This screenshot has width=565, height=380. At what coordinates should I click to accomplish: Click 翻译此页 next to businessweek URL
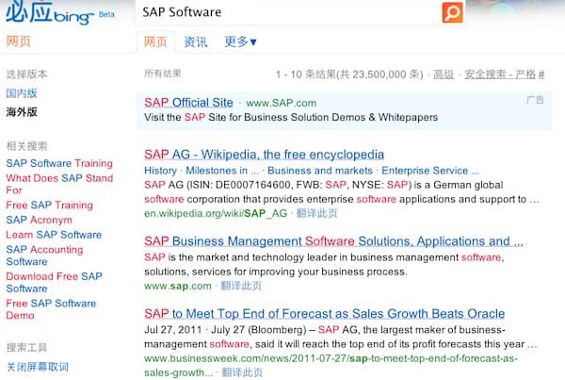pyautogui.click(x=242, y=372)
